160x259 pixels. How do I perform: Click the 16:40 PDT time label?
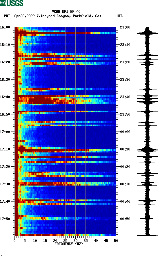pyautogui.click(x=5, y=97)
